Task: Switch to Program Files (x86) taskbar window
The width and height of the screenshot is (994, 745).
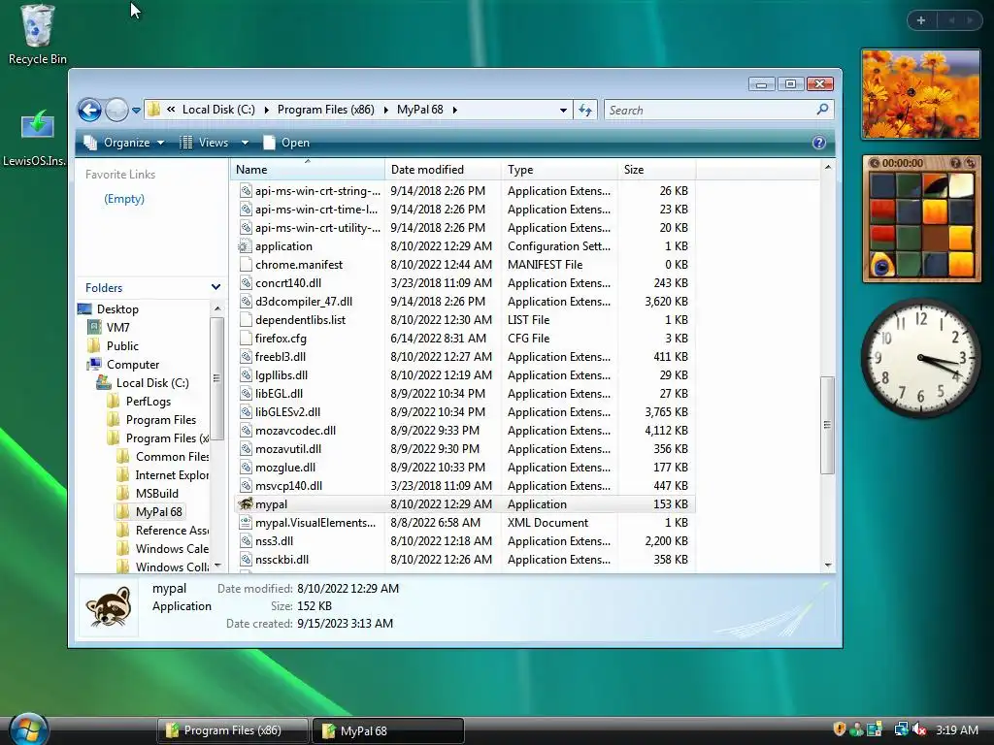Action: (232, 730)
